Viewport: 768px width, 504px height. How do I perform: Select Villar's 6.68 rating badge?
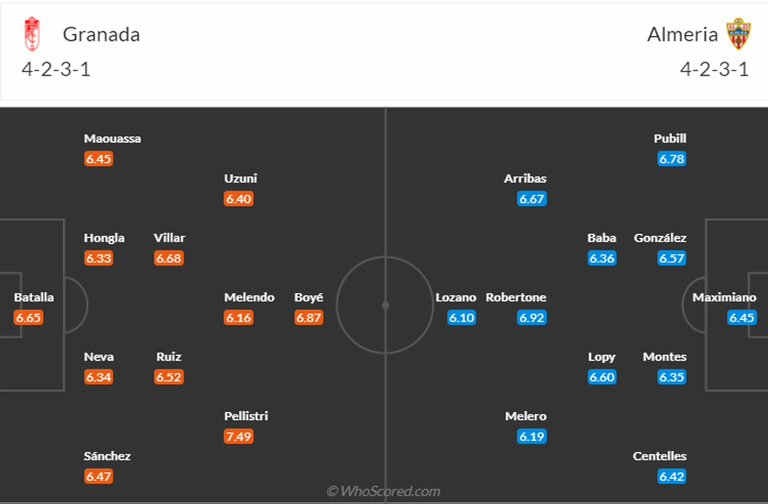pyautogui.click(x=168, y=258)
